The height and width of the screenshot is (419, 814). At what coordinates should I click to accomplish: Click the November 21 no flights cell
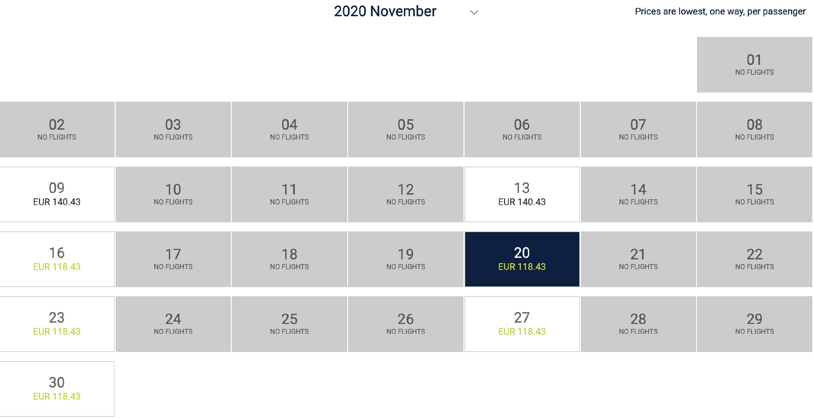pos(638,259)
